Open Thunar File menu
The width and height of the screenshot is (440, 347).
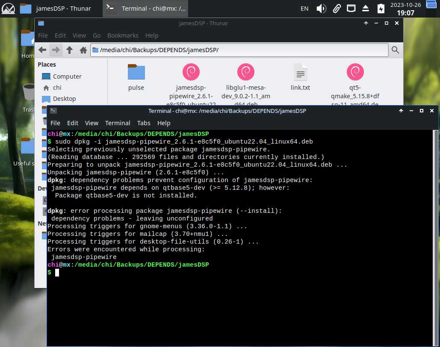pyautogui.click(x=43, y=35)
